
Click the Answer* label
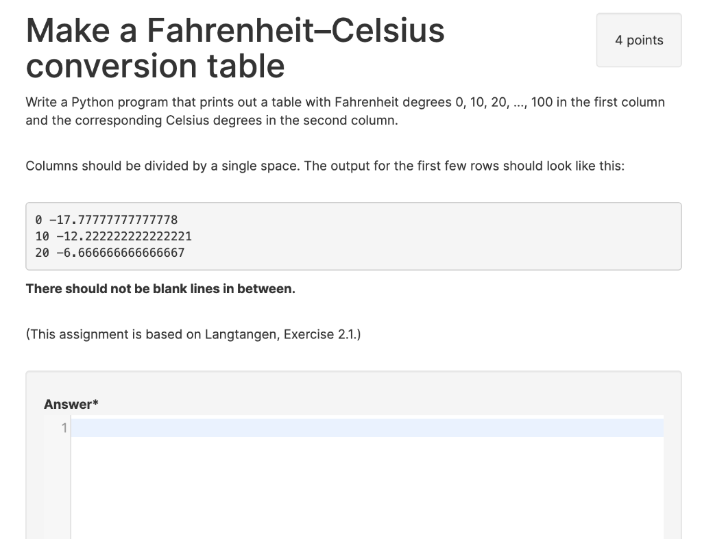pyautogui.click(x=71, y=404)
